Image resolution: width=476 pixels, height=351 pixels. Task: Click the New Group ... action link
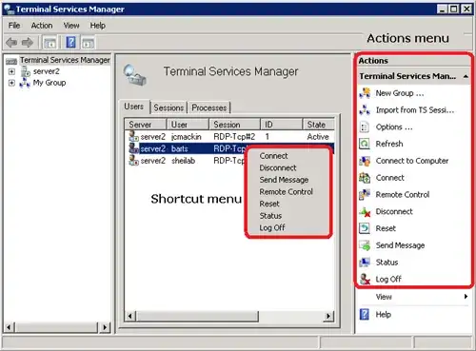pos(400,93)
